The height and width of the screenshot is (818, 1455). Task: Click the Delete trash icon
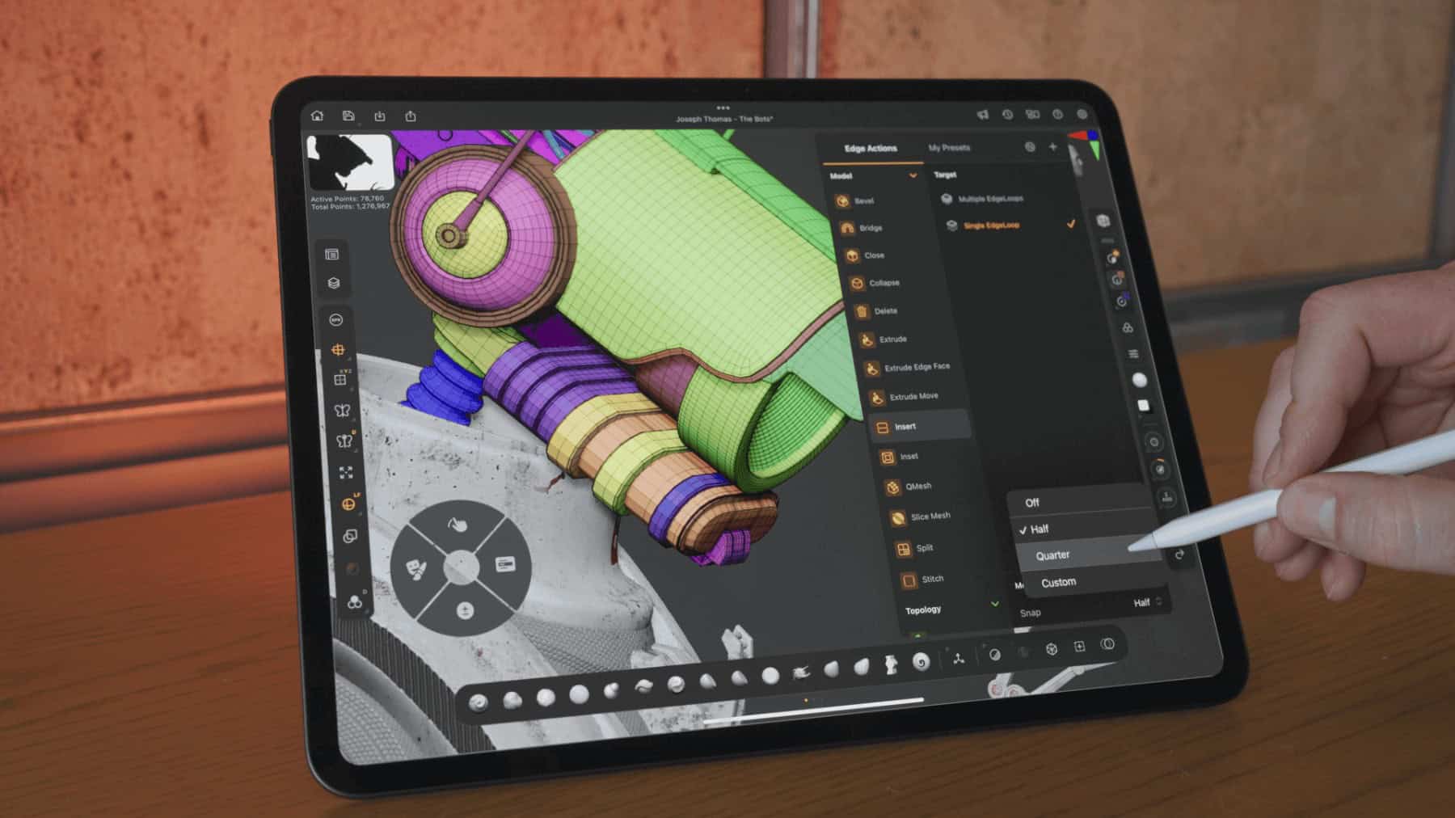862,311
